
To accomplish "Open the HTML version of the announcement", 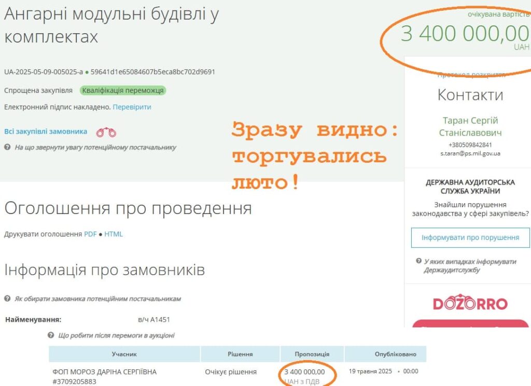I will coord(114,234).
